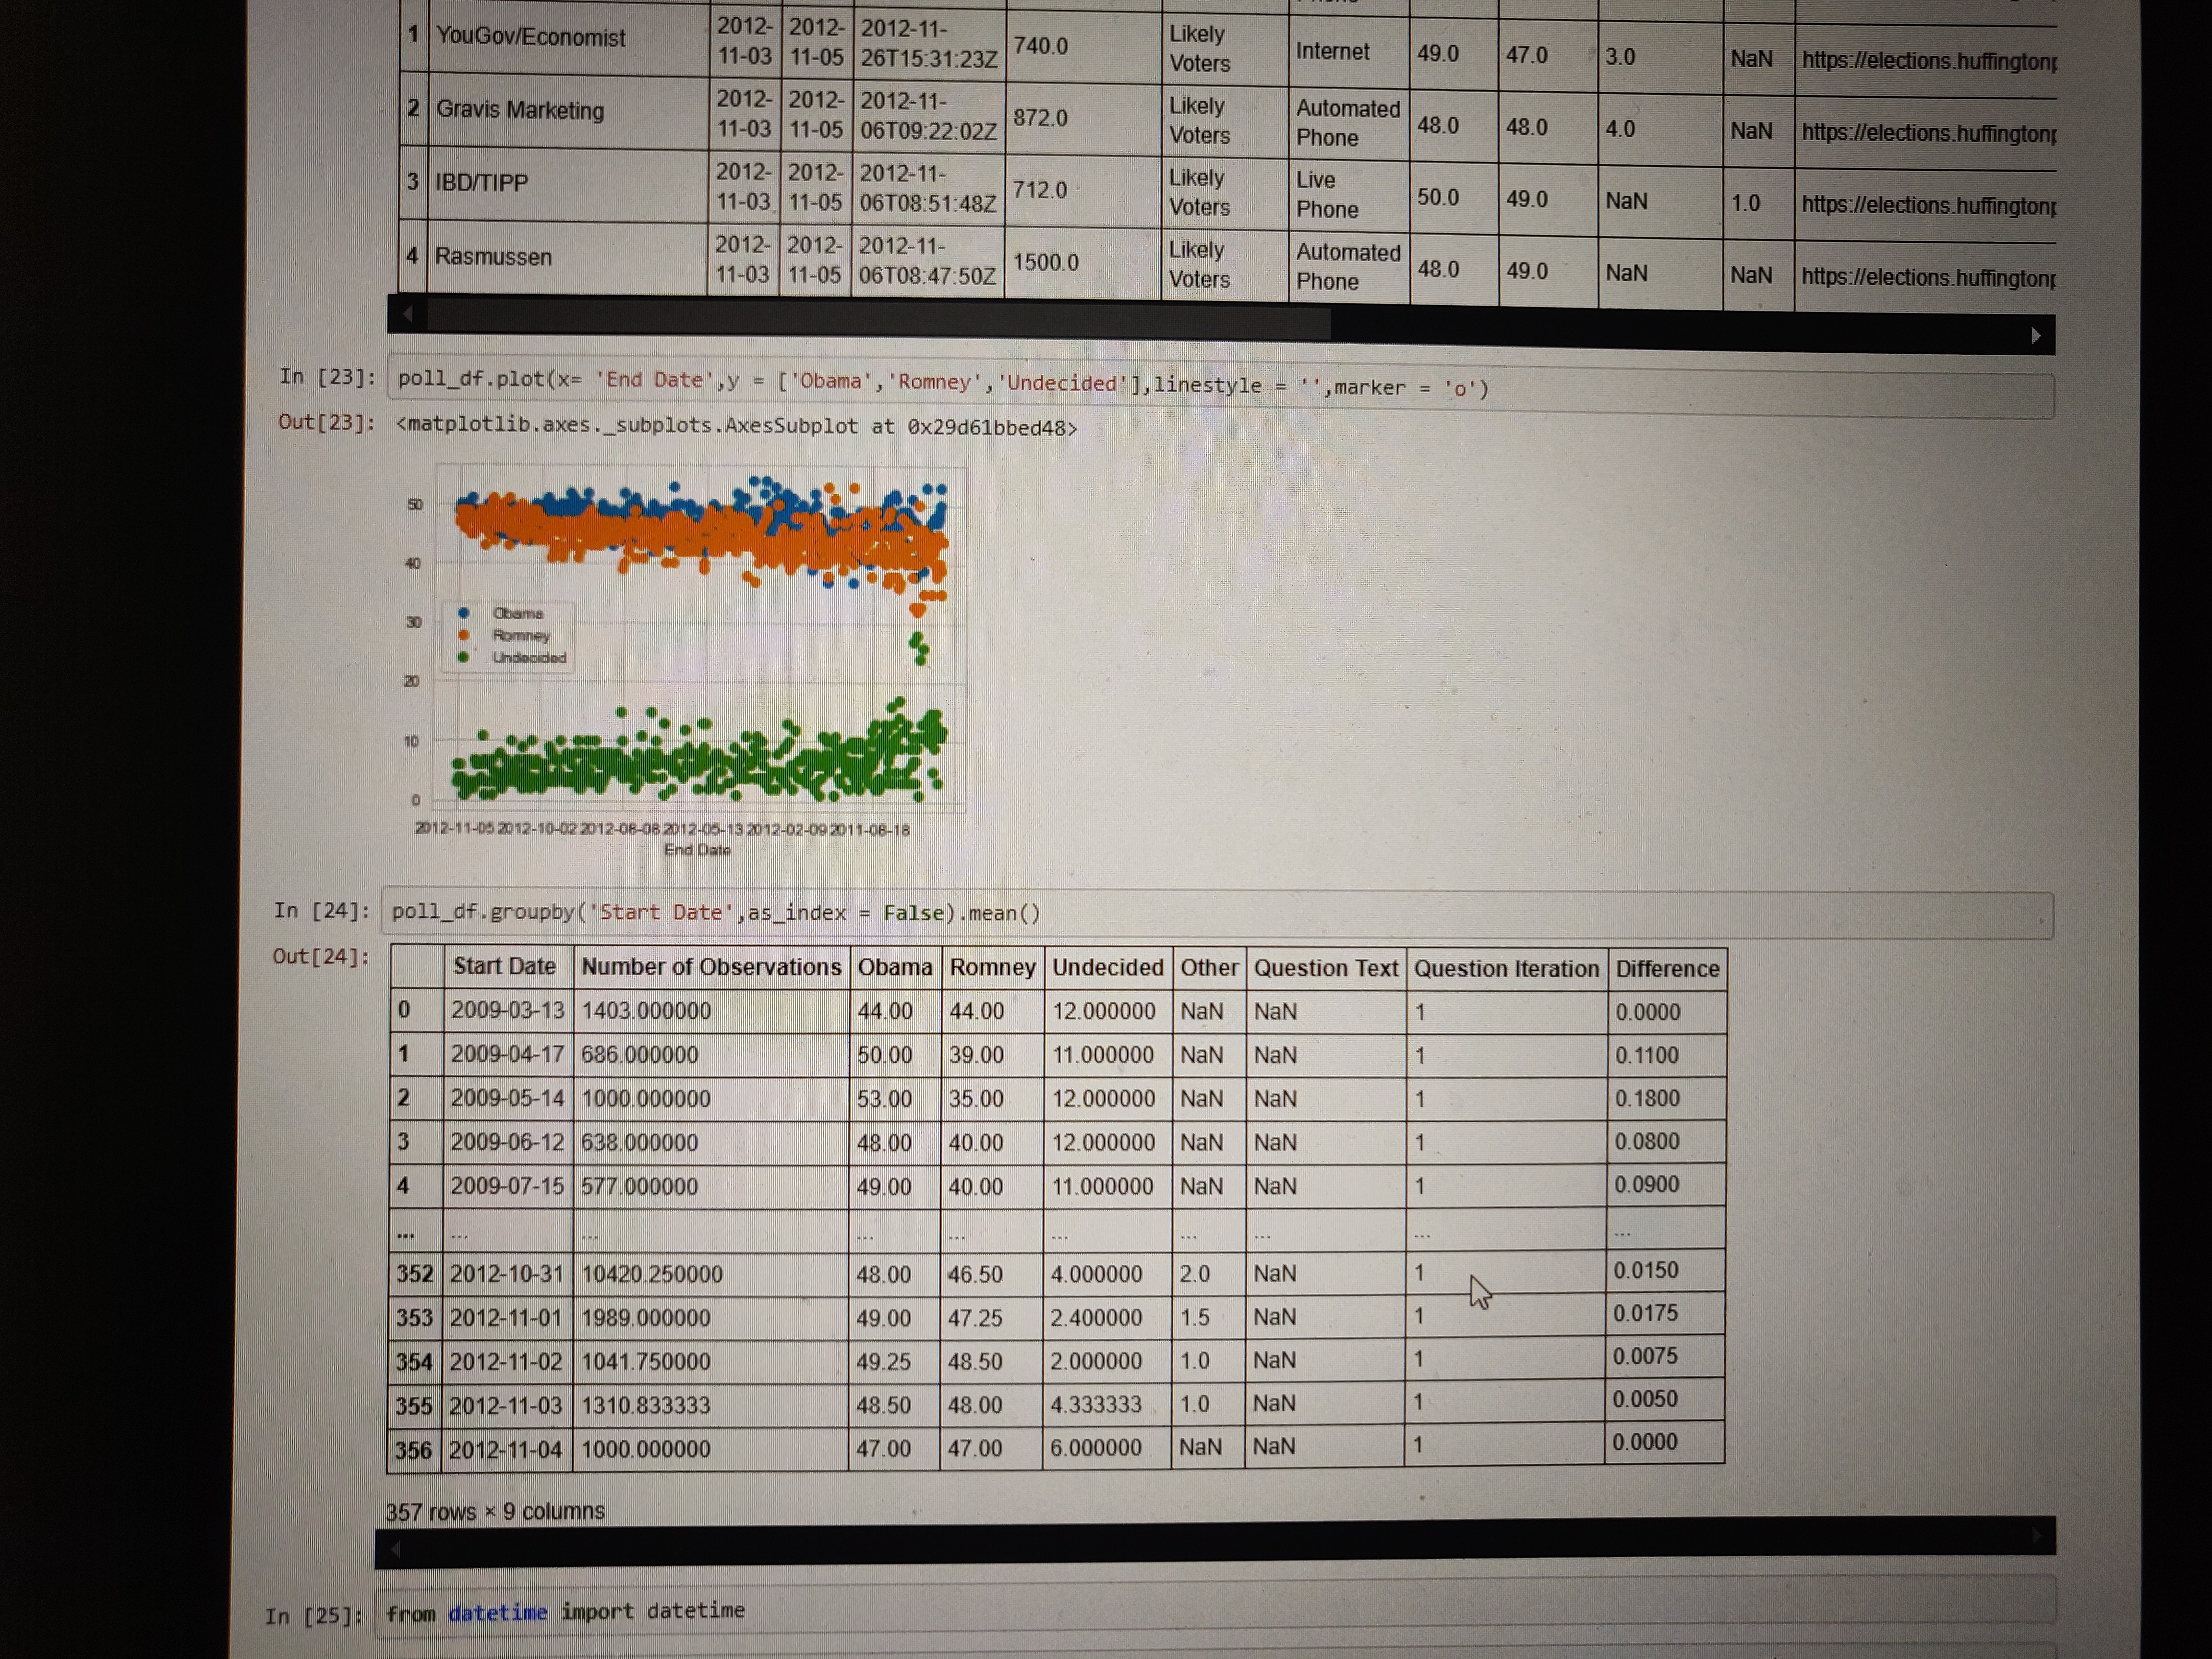Click the 53.00 Obama cell

coord(895,1099)
